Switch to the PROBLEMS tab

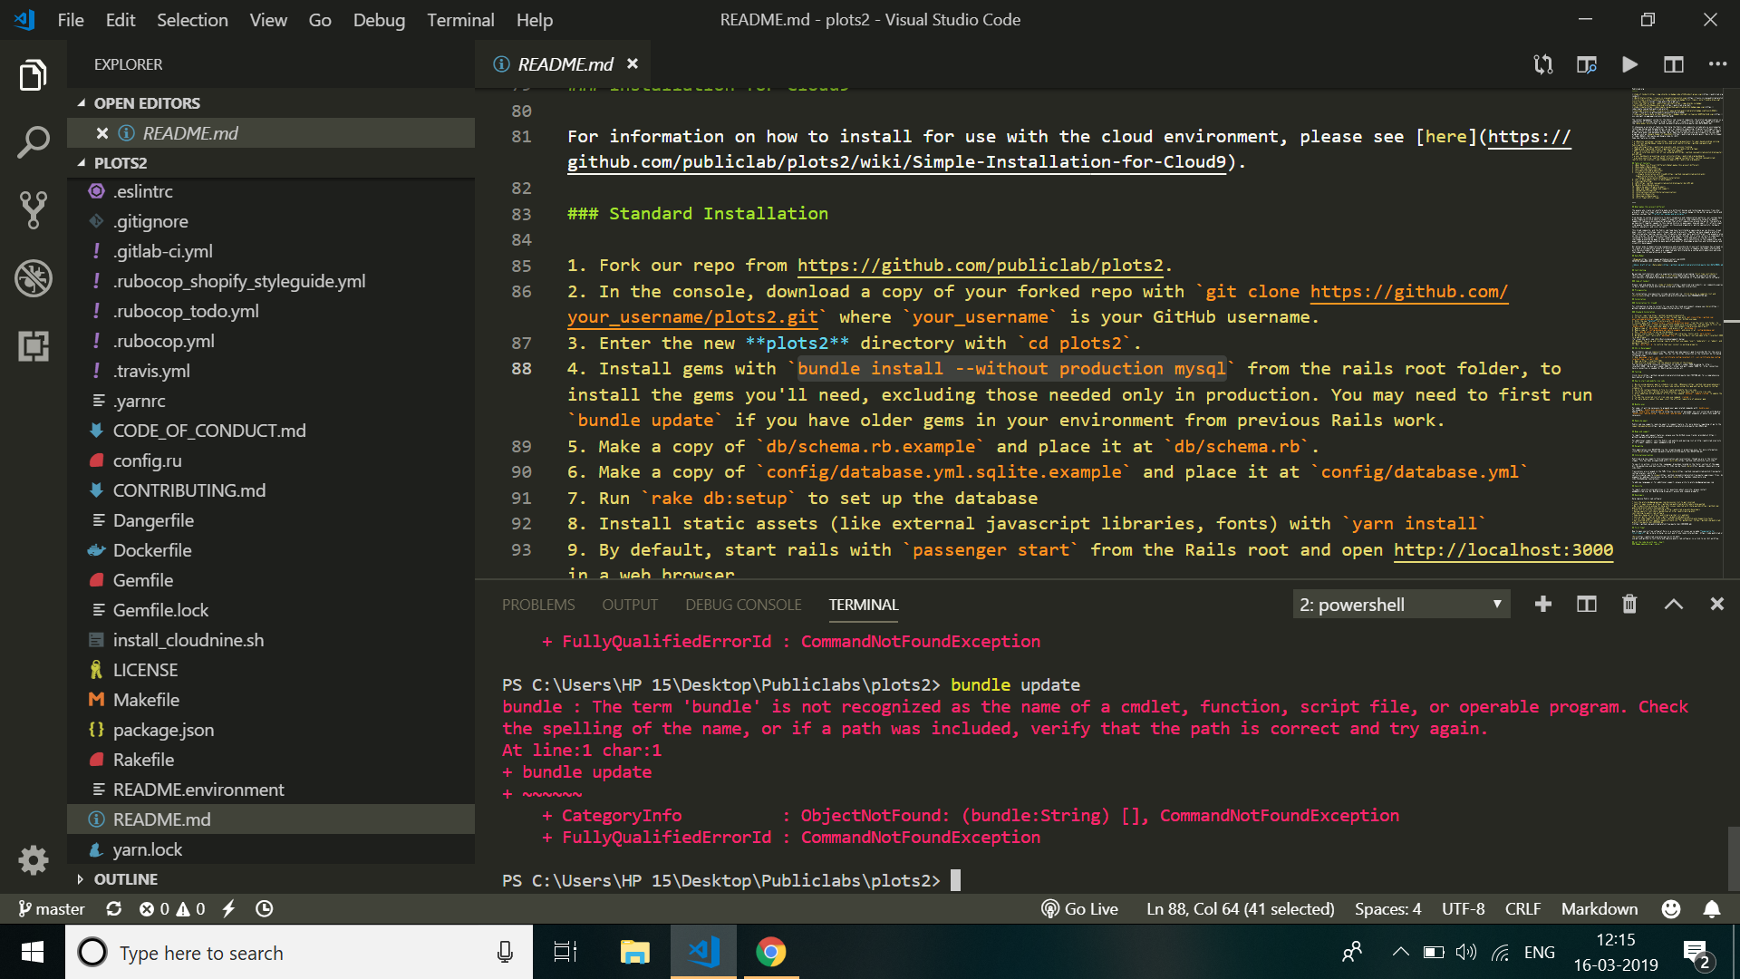click(538, 605)
